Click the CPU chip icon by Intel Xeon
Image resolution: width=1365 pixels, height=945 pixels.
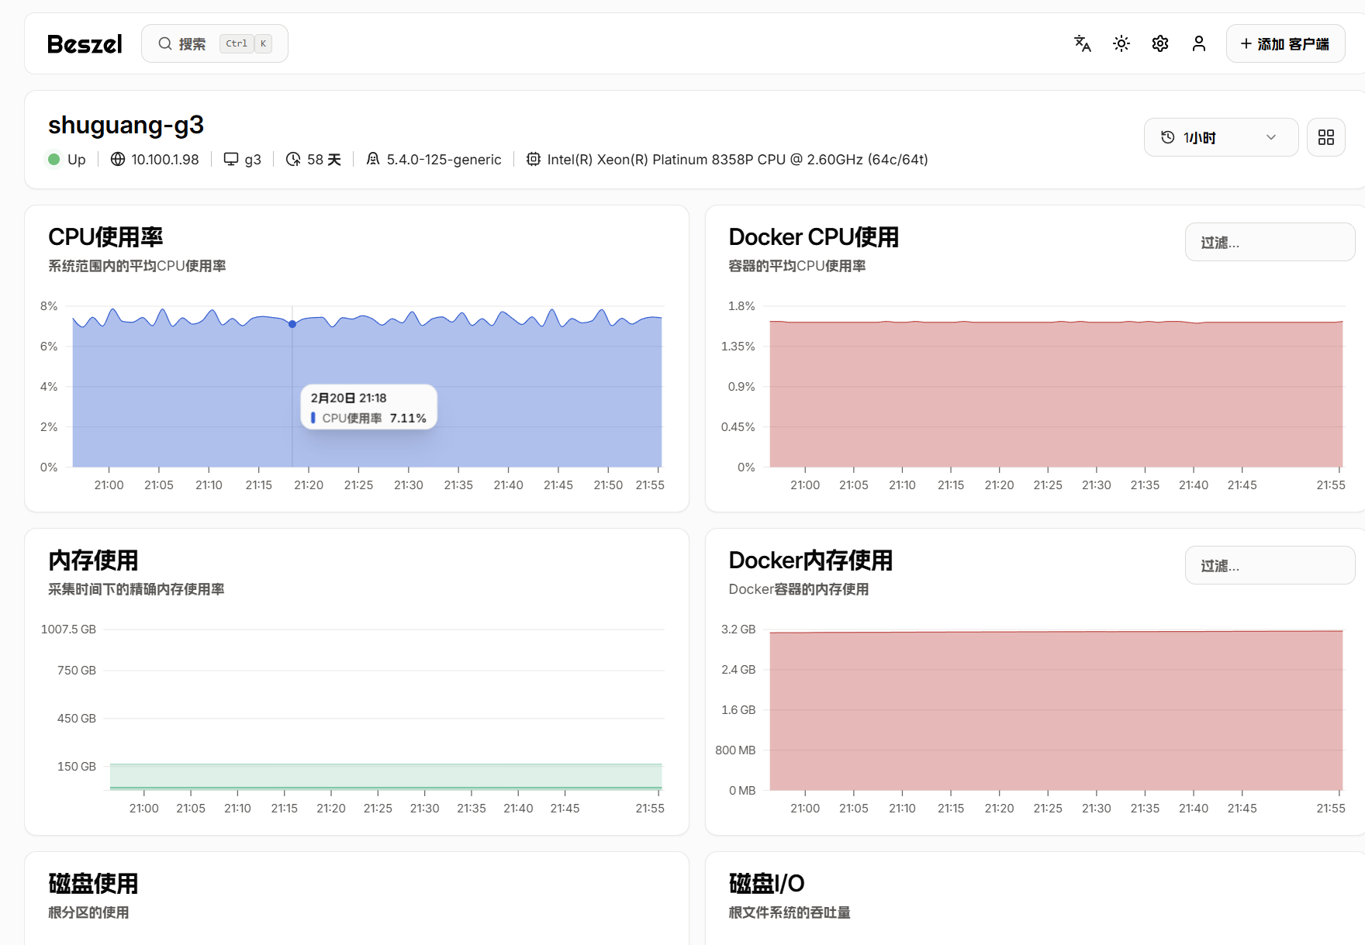click(534, 159)
